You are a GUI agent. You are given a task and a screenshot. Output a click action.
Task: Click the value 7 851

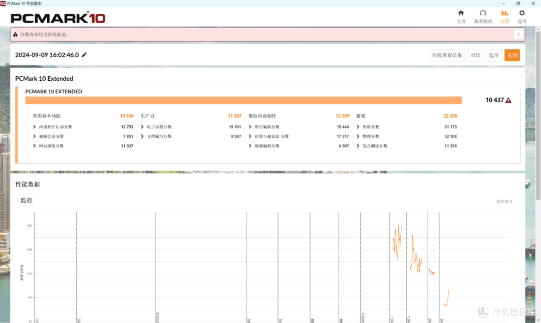(128, 136)
